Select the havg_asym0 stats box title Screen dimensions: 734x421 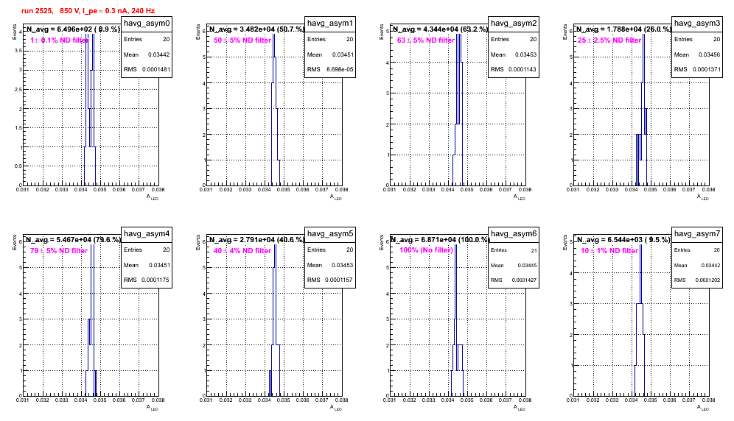(147, 24)
